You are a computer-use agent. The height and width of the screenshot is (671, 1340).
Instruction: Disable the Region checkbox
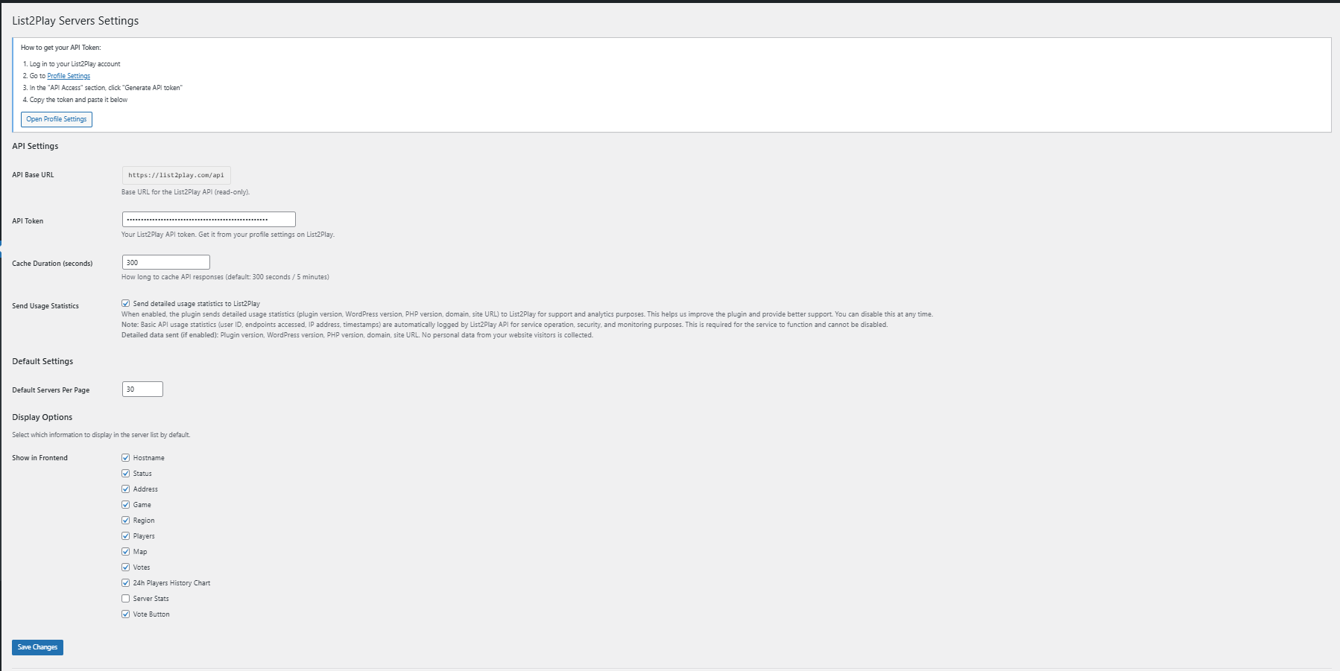126,521
